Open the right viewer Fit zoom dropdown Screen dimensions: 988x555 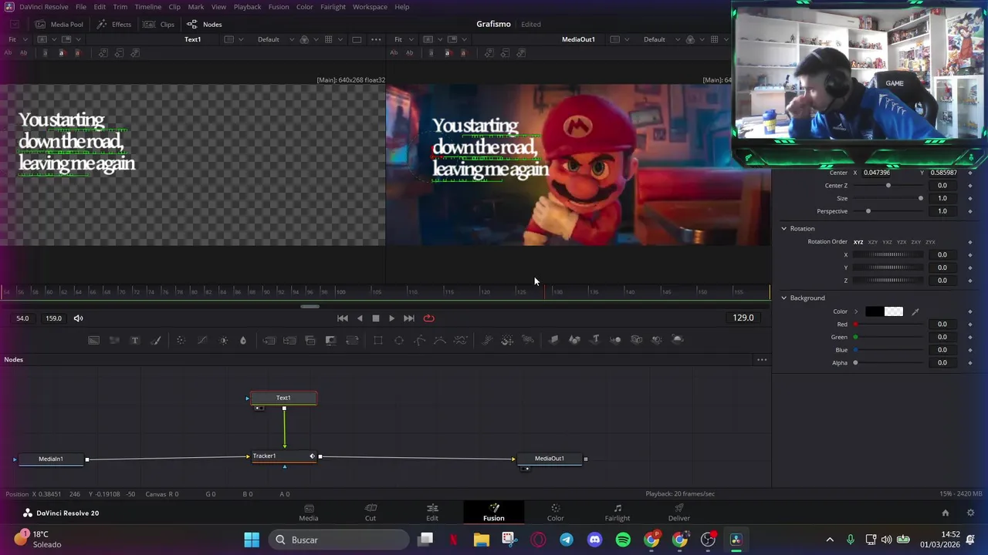coord(402,39)
